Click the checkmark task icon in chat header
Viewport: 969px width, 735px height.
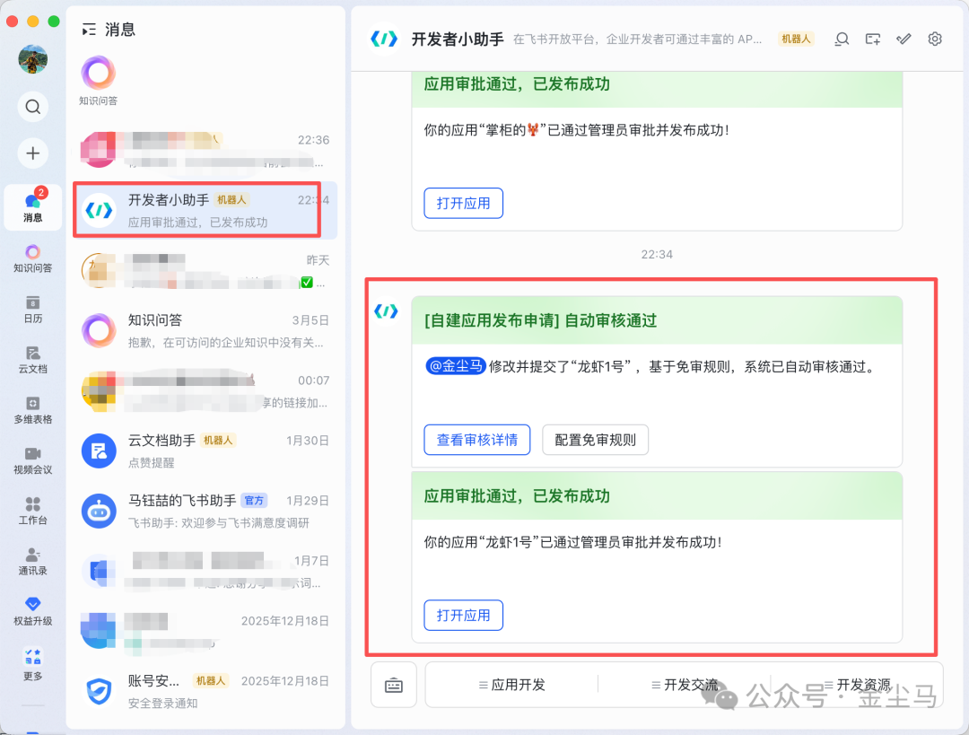point(904,39)
